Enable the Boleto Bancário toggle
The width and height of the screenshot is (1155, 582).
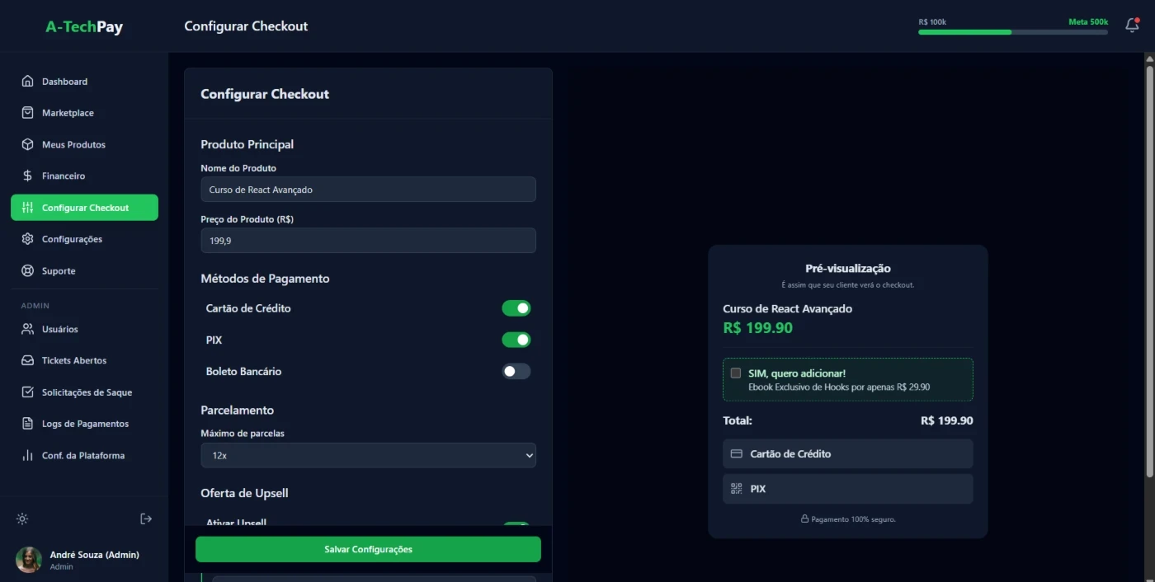pos(516,371)
